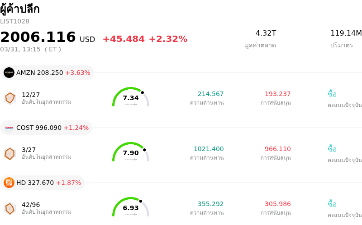
Task: Click the index price 2006.116
Action: (38, 37)
